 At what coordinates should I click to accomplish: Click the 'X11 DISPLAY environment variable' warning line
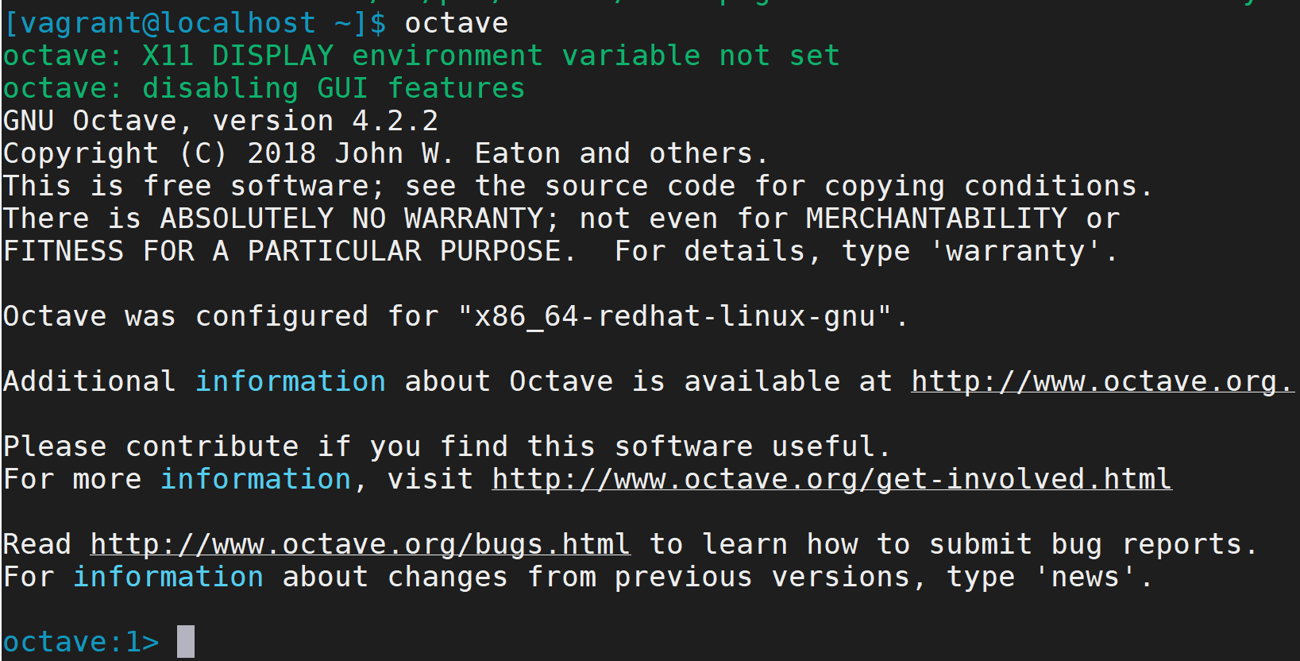point(421,56)
